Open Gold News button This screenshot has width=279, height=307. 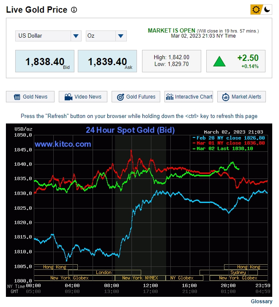(30, 97)
